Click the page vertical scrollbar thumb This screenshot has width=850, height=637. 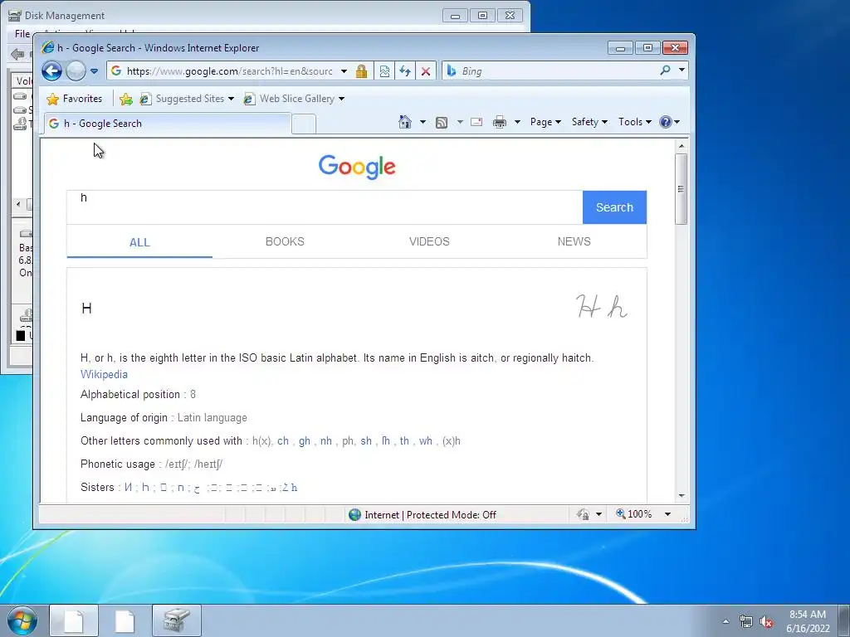tap(681, 188)
